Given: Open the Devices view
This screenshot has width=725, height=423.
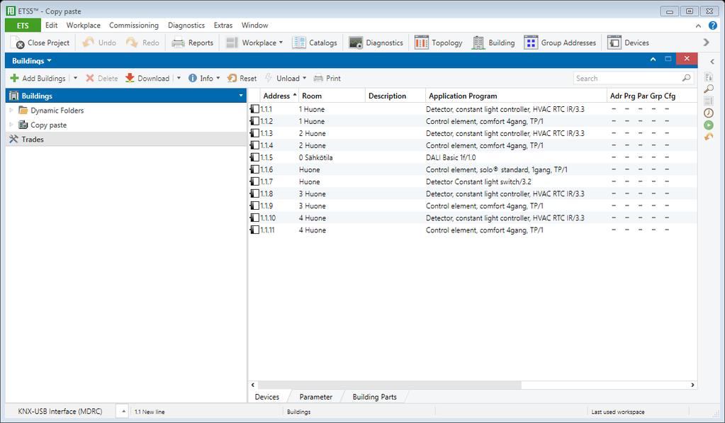Looking at the screenshot, I should click(628, 43).
